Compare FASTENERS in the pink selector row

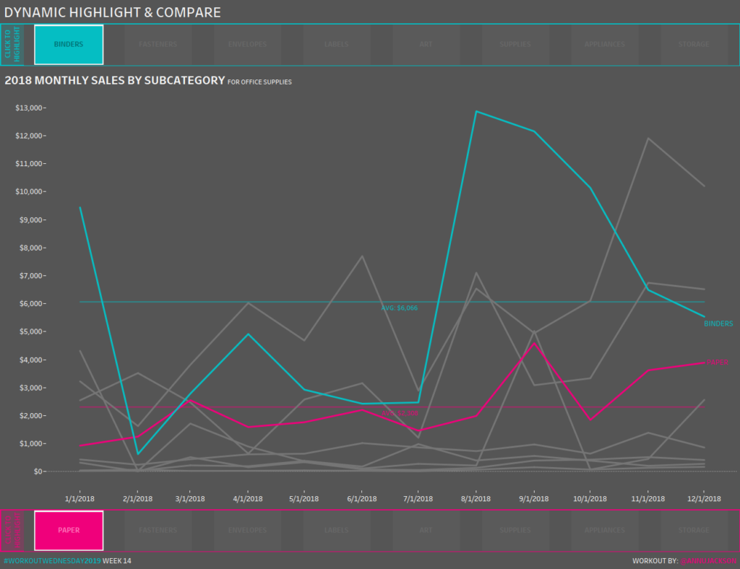point(158,530)
